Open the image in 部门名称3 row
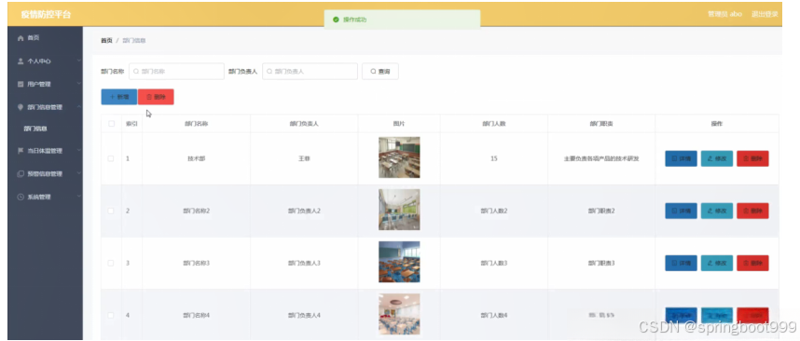 [399, 262]
